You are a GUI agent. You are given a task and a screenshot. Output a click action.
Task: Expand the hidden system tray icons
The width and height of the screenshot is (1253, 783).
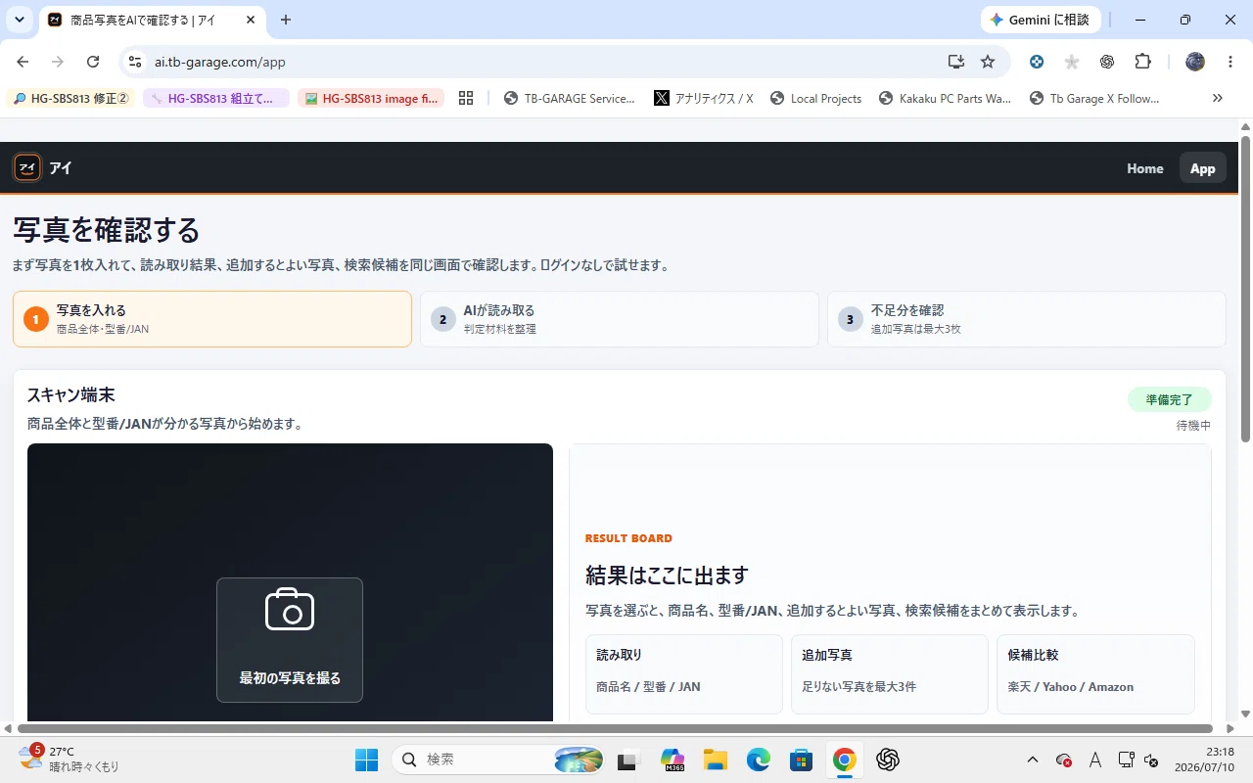[x=1032, y=760]
